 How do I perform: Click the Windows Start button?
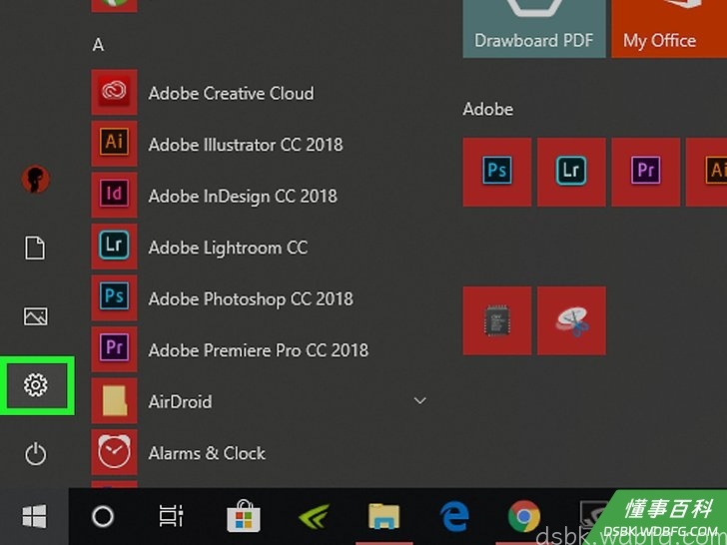[x=34, y=516]
